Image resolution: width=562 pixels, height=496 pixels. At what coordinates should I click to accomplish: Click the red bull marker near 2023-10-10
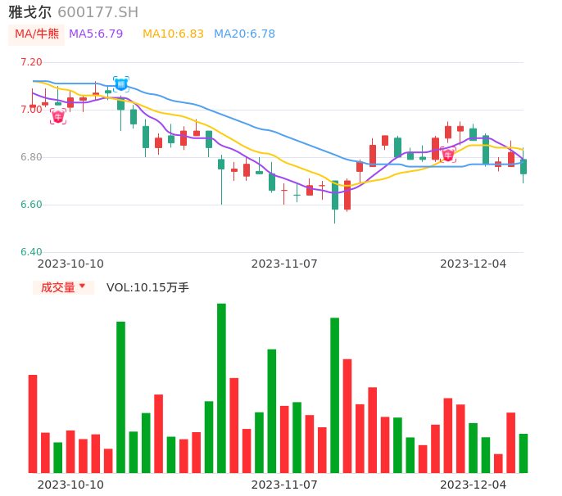coord(58,116)
